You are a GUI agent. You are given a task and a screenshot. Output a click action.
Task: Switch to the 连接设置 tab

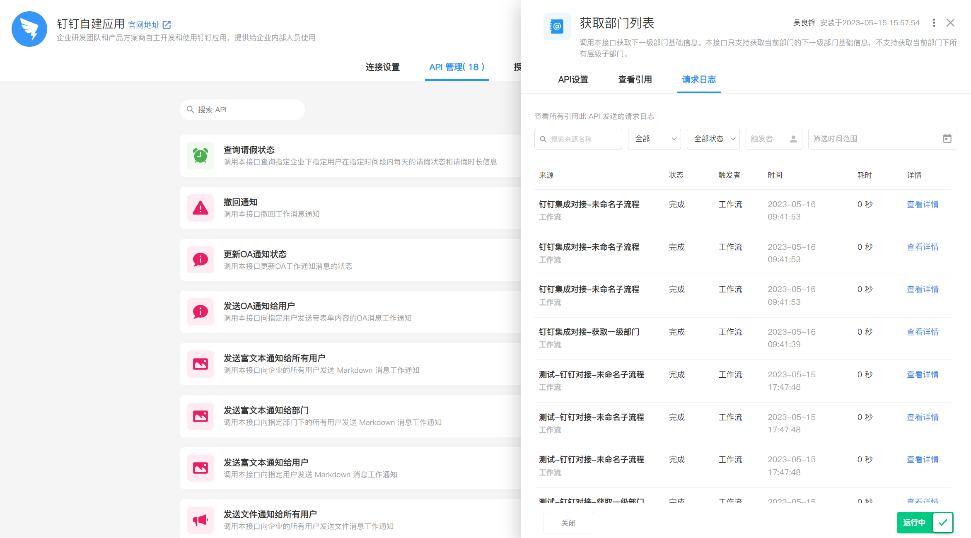coord(383,67)
